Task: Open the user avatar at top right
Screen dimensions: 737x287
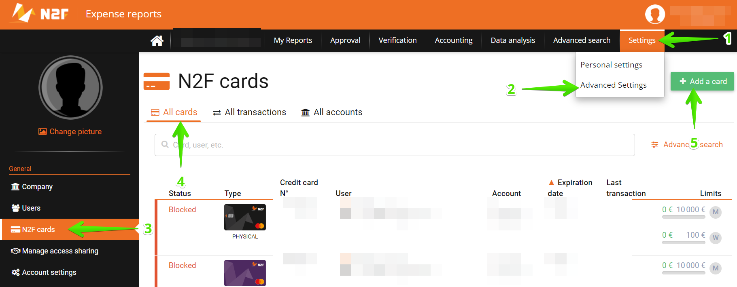Action: [655, 14]
